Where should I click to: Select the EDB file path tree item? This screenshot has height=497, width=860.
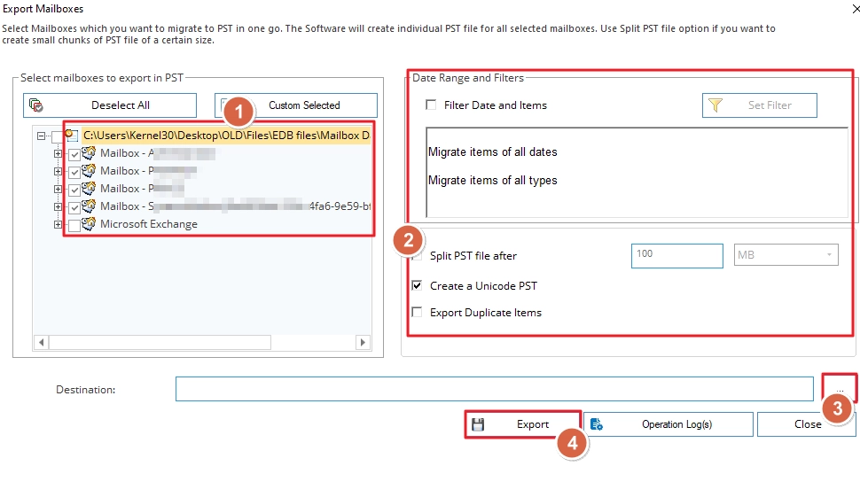click(226, 136)
